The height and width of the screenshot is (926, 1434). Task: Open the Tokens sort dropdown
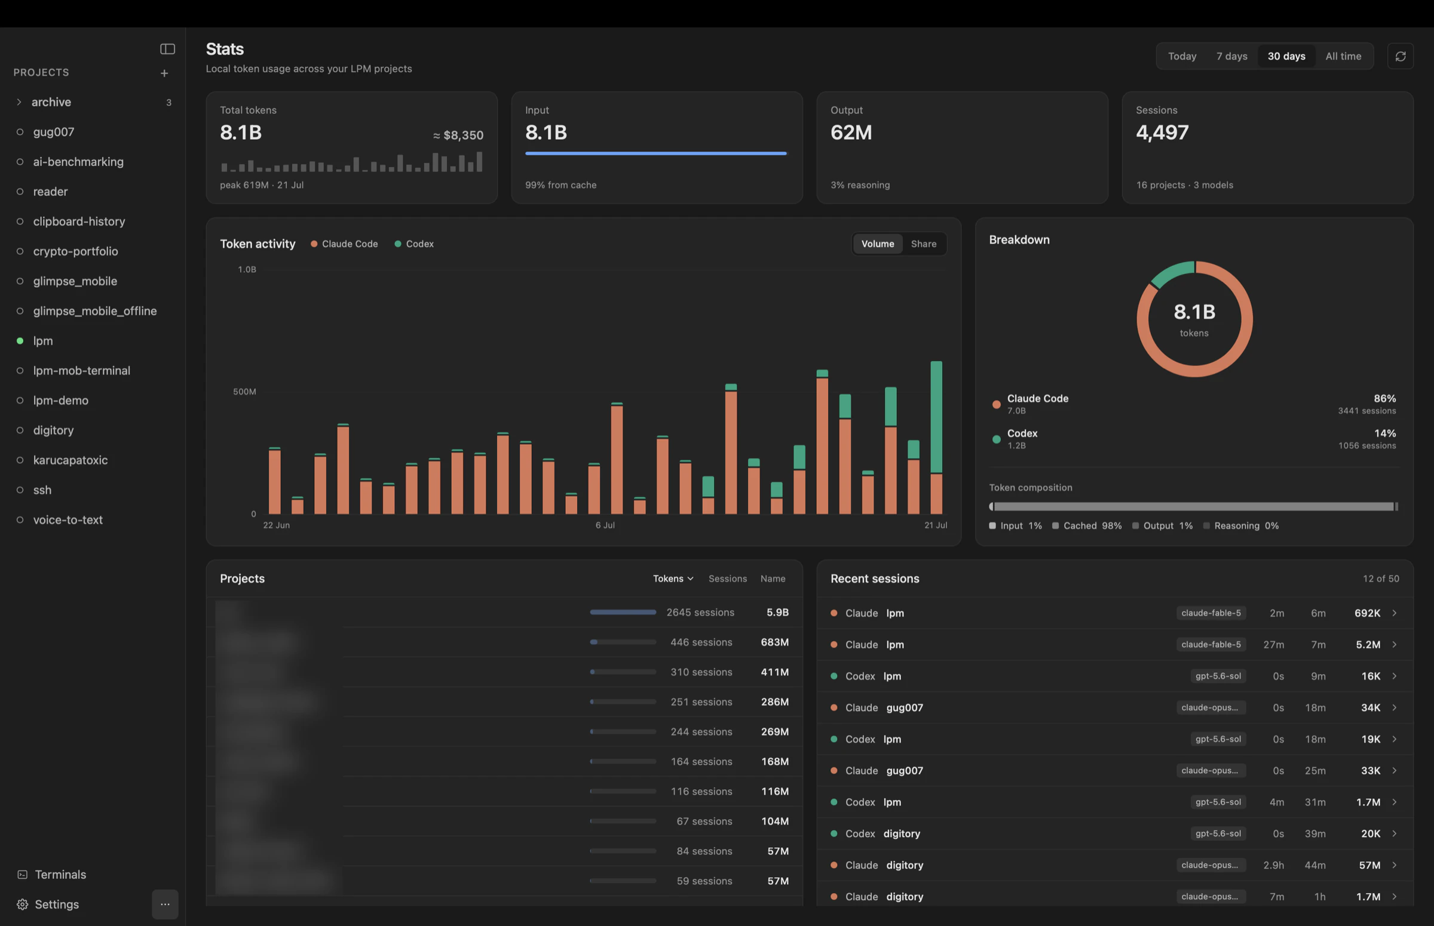pos(673,579)
